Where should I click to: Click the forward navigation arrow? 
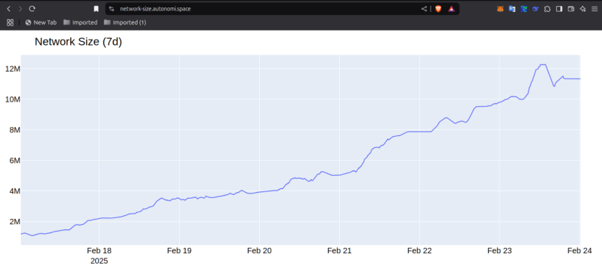[x=20, y=9]
